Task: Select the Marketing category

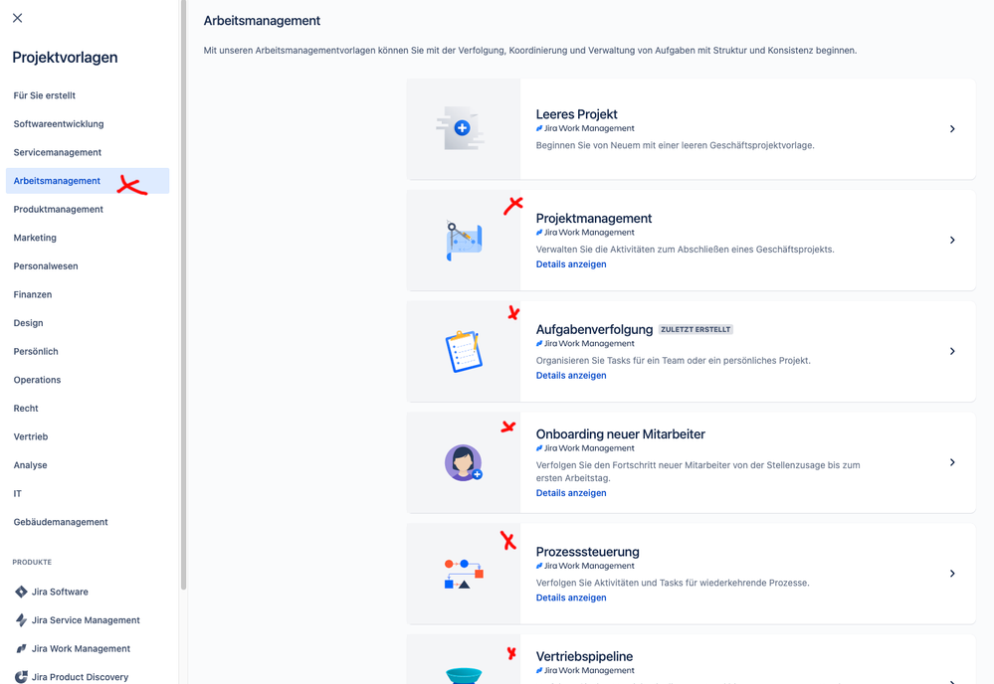Action: coord(88,238)
